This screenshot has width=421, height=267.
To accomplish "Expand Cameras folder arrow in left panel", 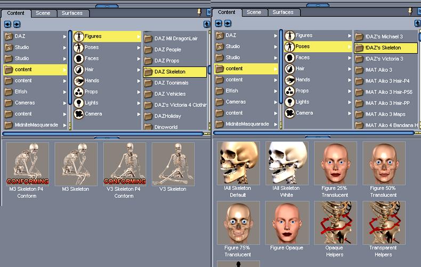I will [x=64, y=103].
